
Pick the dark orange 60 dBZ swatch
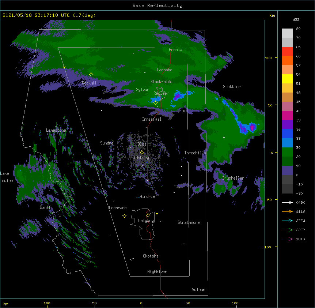pyautogui.click(x=287, y=60)
